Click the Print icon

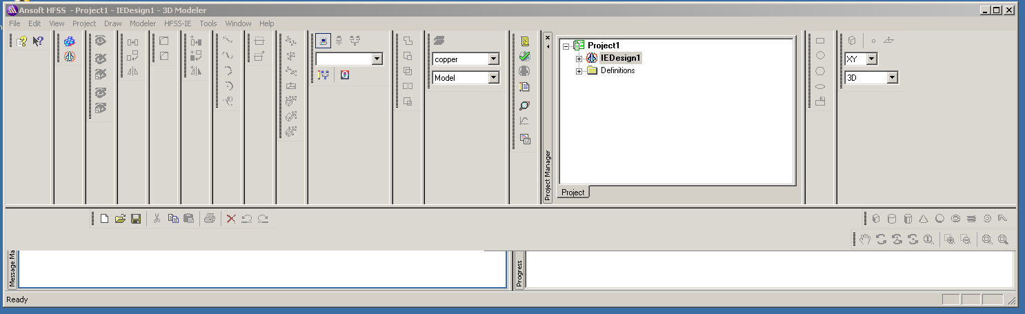[210, 219]
